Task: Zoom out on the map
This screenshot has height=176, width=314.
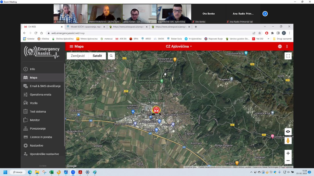Action: [288, 161]
